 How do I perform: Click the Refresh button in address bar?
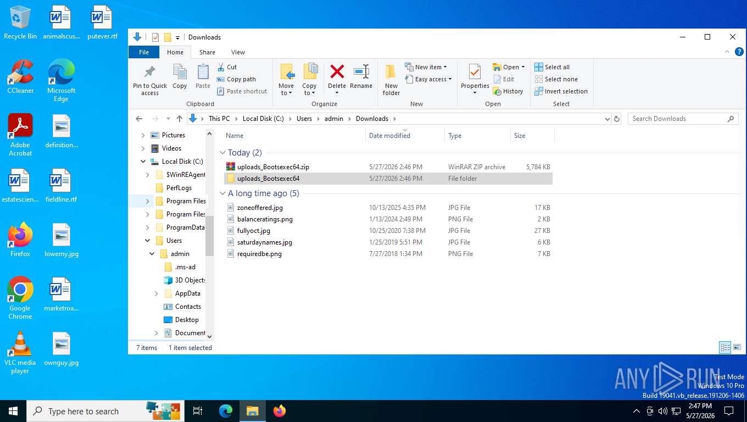point(617,119)
